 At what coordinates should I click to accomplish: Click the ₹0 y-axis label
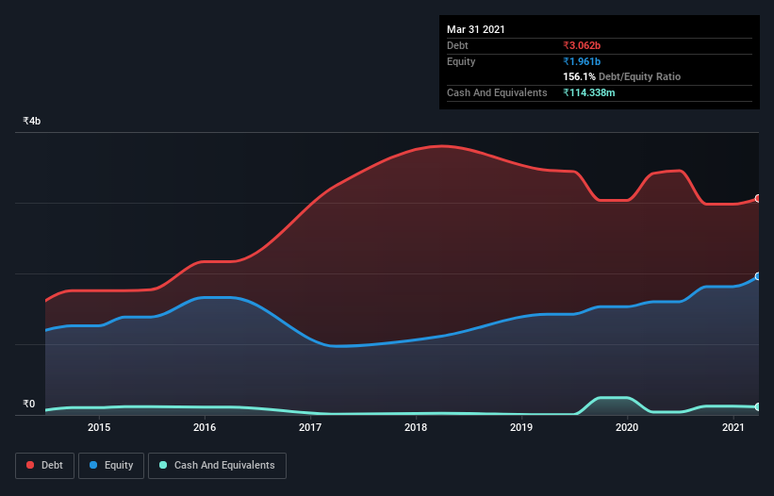[29, 404]
